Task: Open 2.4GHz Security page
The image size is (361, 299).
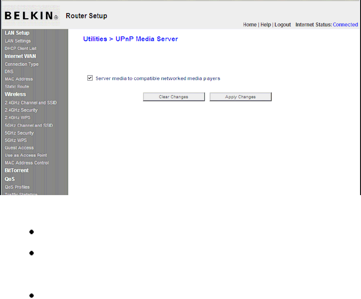Action: (21, 110)
